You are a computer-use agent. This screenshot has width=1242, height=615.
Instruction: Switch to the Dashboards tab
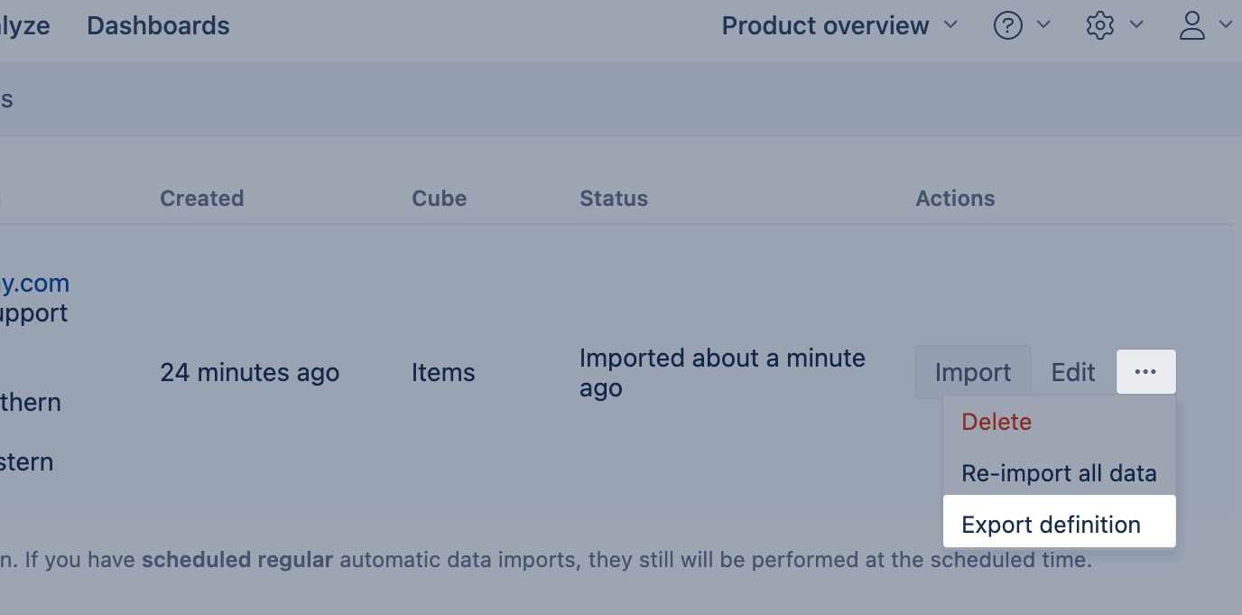point(158,26)
